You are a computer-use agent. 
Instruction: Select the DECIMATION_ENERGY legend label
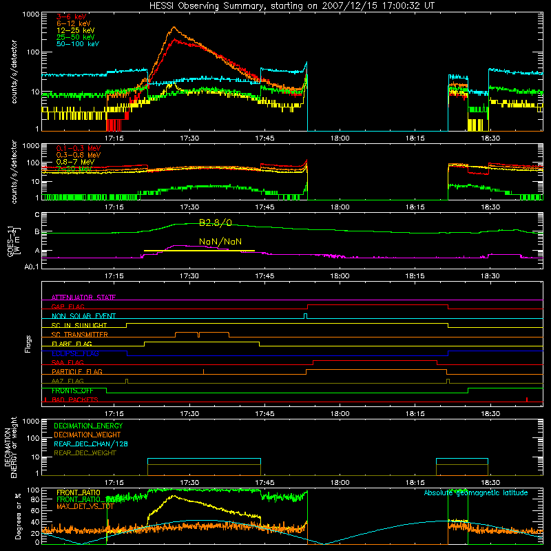88,426
